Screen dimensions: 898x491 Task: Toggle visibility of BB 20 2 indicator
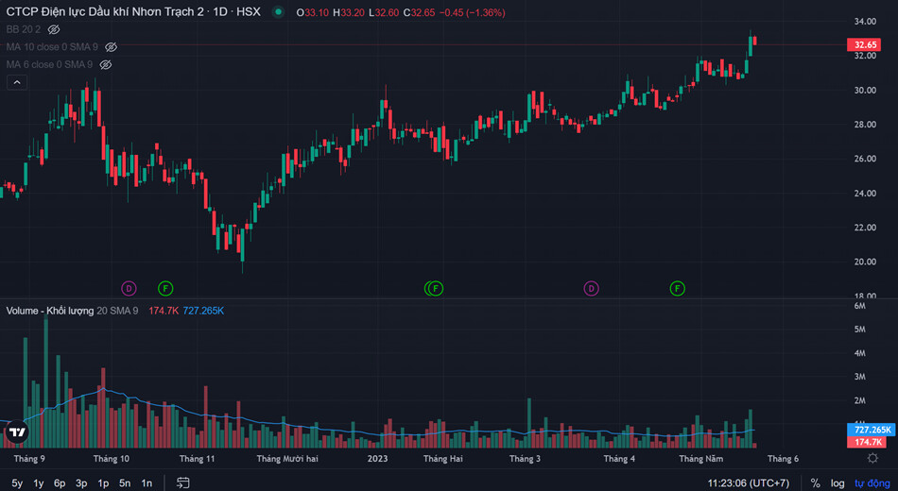[54, 30]
